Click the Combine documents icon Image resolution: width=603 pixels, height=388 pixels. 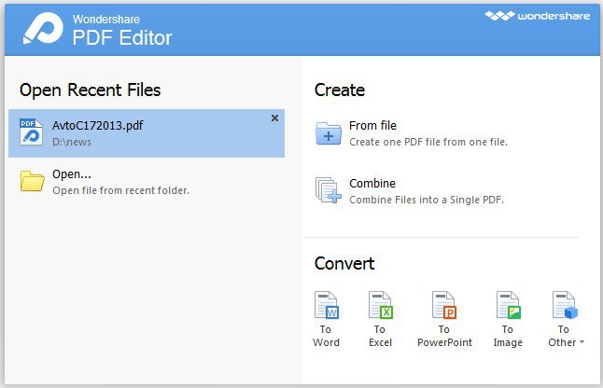click(328, 189)
